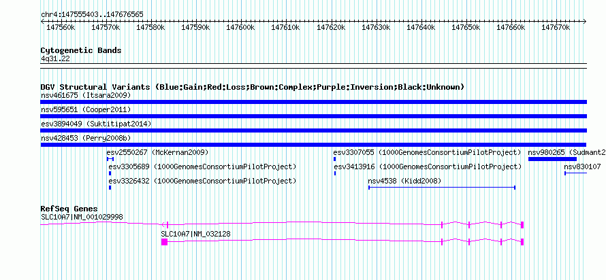Click the large exon block of NM_032128
The width and height of the screenshot is (606, 280).
point(164,242)
